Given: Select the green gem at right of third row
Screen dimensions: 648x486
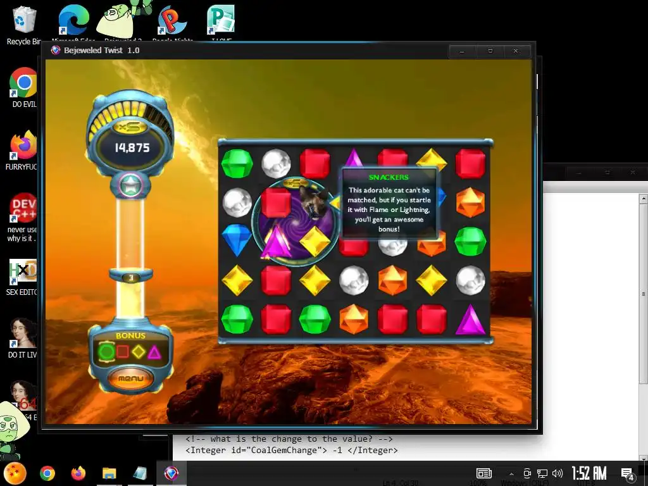Looking at the screenshot, I should (x=470, y=241).
